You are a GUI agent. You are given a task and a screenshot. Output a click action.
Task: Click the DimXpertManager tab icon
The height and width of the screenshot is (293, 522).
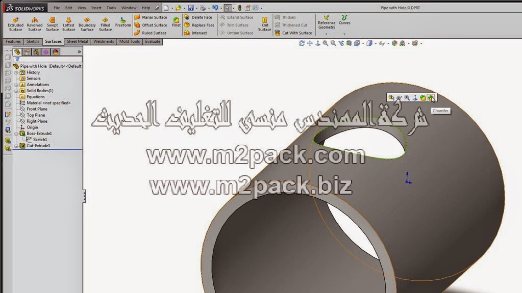click(45, 52)
